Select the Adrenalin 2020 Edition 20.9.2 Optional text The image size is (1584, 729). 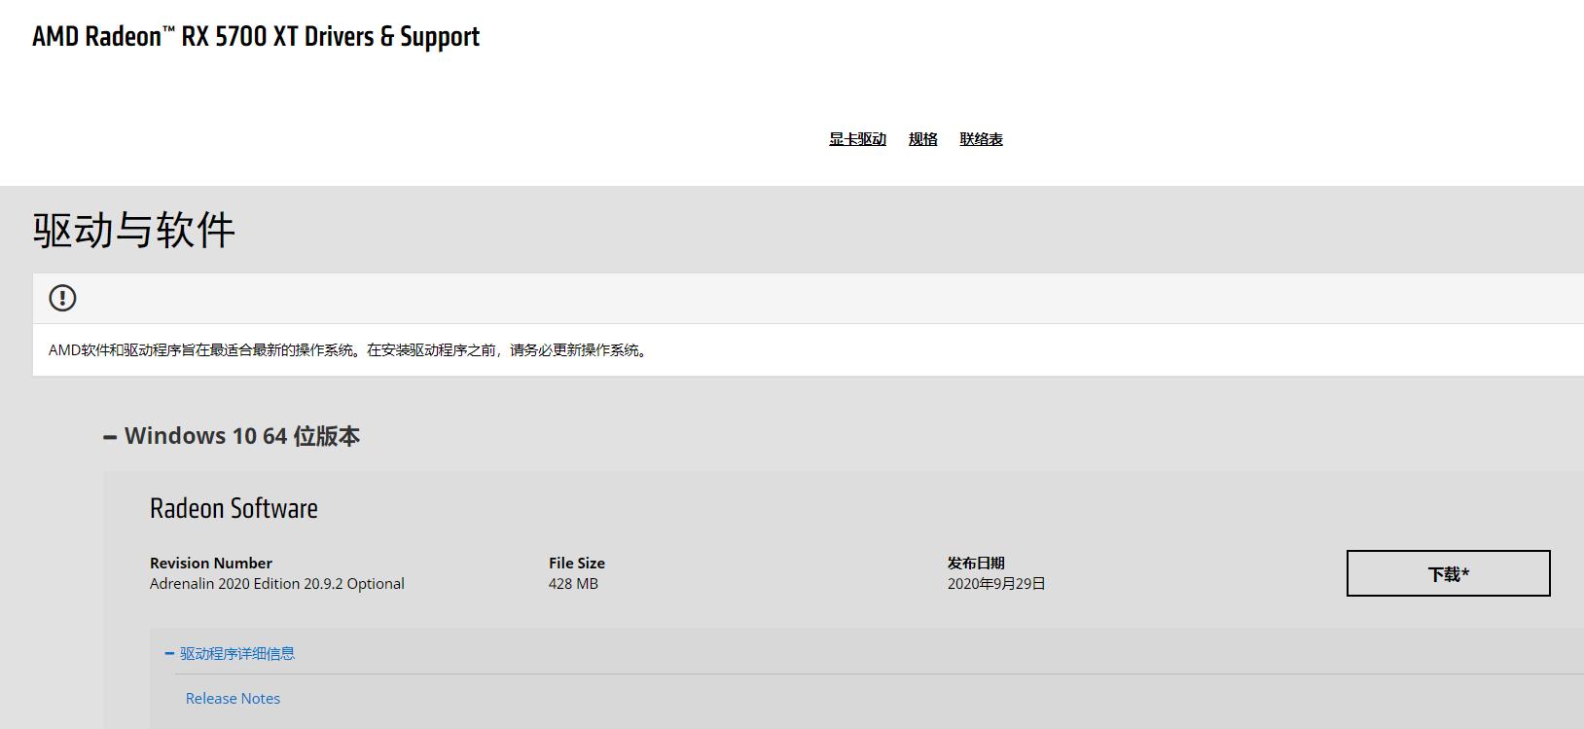(x=277, y=584)
